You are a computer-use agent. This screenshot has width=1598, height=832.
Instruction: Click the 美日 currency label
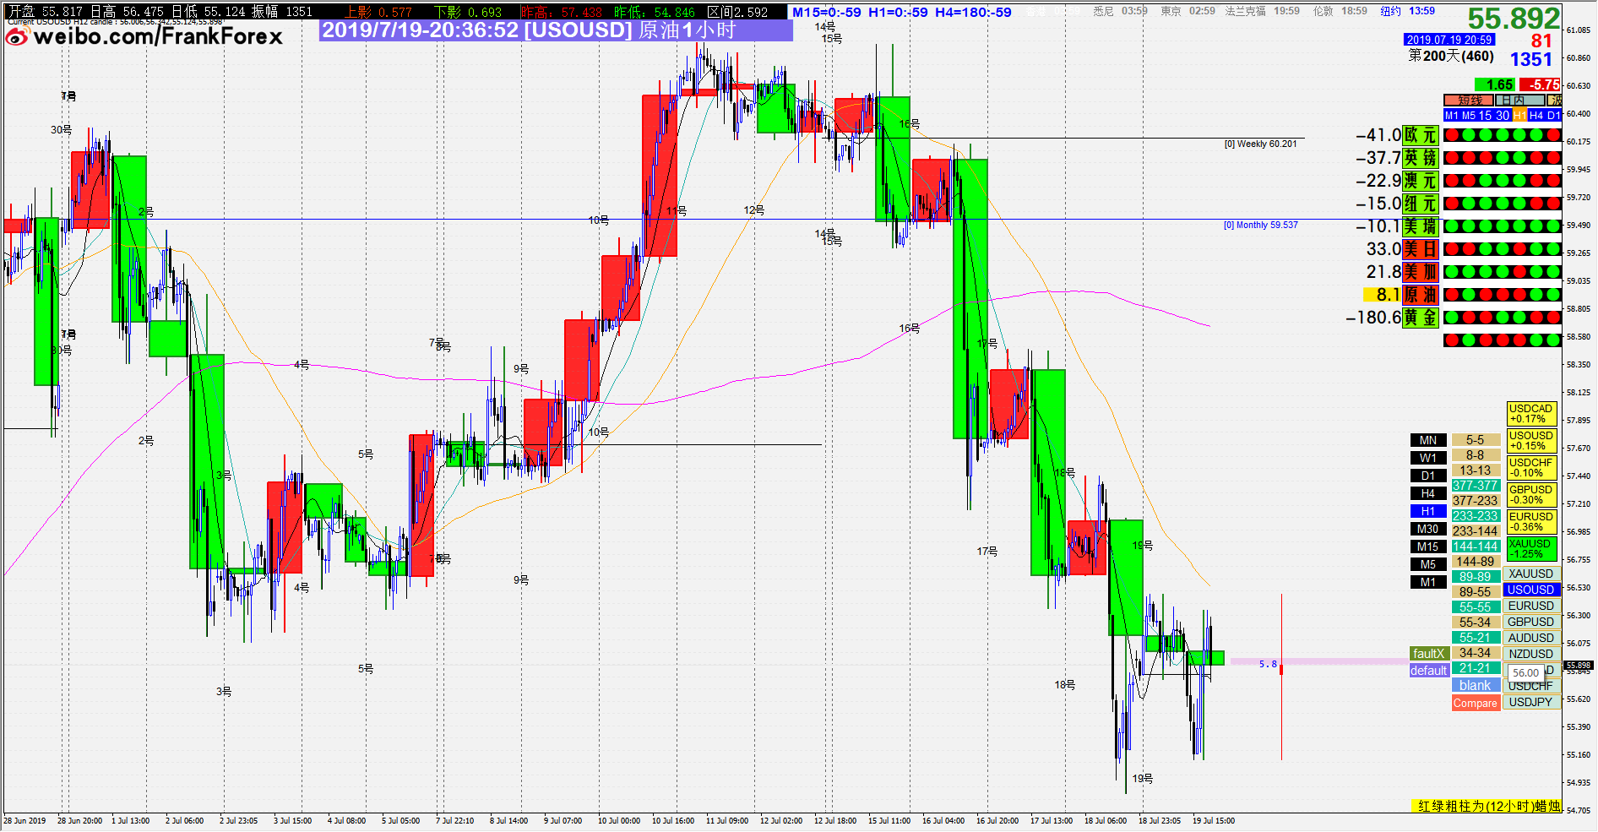1421,249
